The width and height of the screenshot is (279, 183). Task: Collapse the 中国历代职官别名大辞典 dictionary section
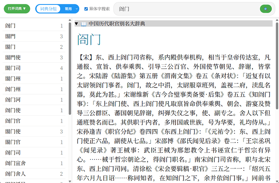click(76, 24)
